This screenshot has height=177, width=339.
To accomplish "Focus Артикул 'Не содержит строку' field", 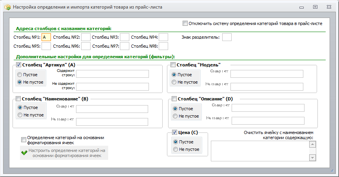I will 112,87.
